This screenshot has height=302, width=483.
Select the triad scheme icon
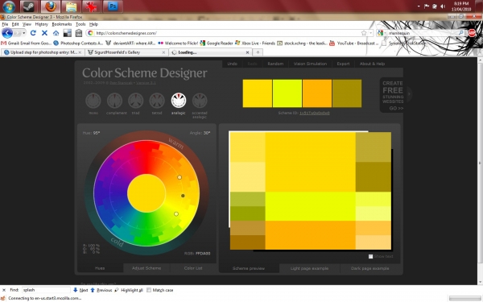point(135,101)
